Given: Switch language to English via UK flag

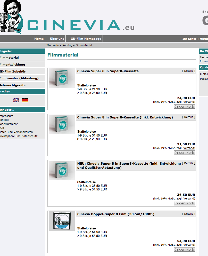Looking at the screenshot, I should coord(16,100).
